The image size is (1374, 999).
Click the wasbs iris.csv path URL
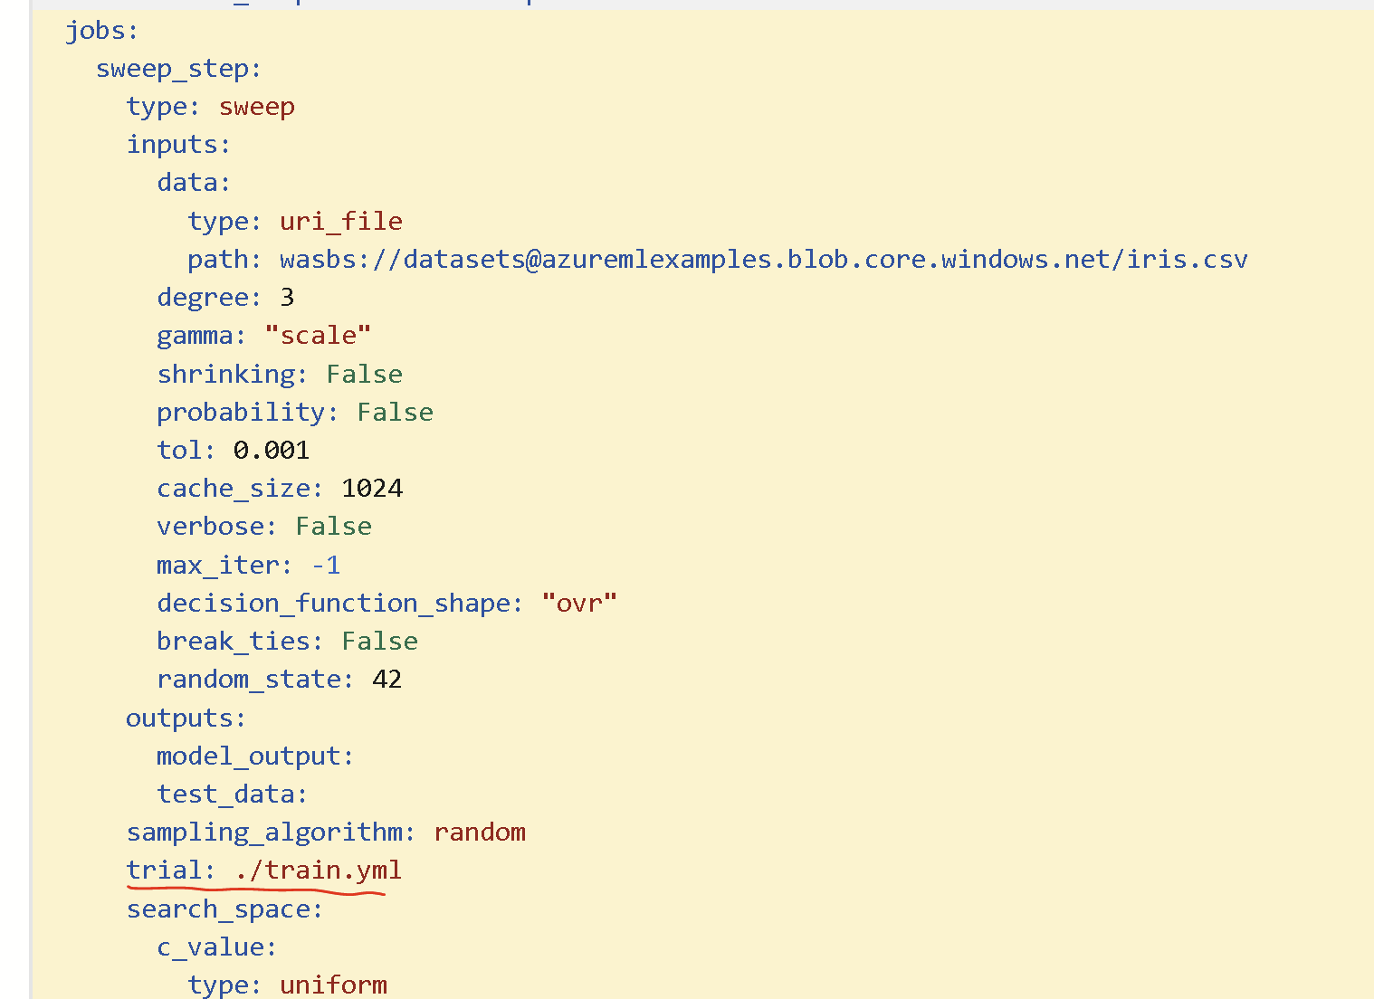pos(764,260)
